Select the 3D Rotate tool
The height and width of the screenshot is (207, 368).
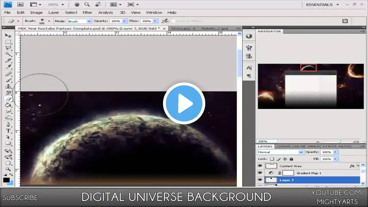[x=8, y=151]
